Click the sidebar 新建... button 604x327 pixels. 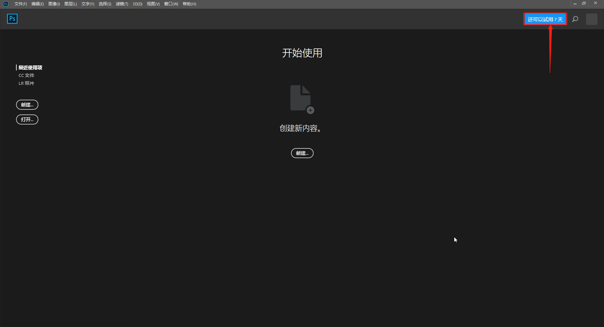27,105
